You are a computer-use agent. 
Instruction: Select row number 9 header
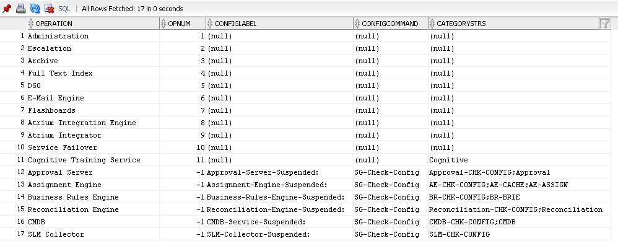[14, 135]
